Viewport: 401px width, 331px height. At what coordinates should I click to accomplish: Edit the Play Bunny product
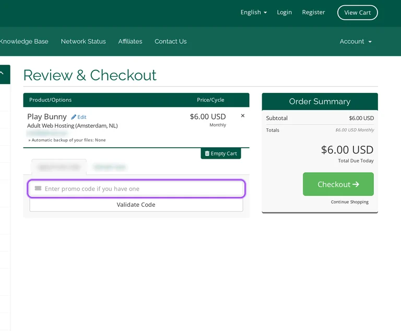tap(79, 117)
